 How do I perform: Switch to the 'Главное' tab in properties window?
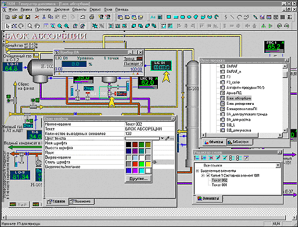(x=56, y=201)
